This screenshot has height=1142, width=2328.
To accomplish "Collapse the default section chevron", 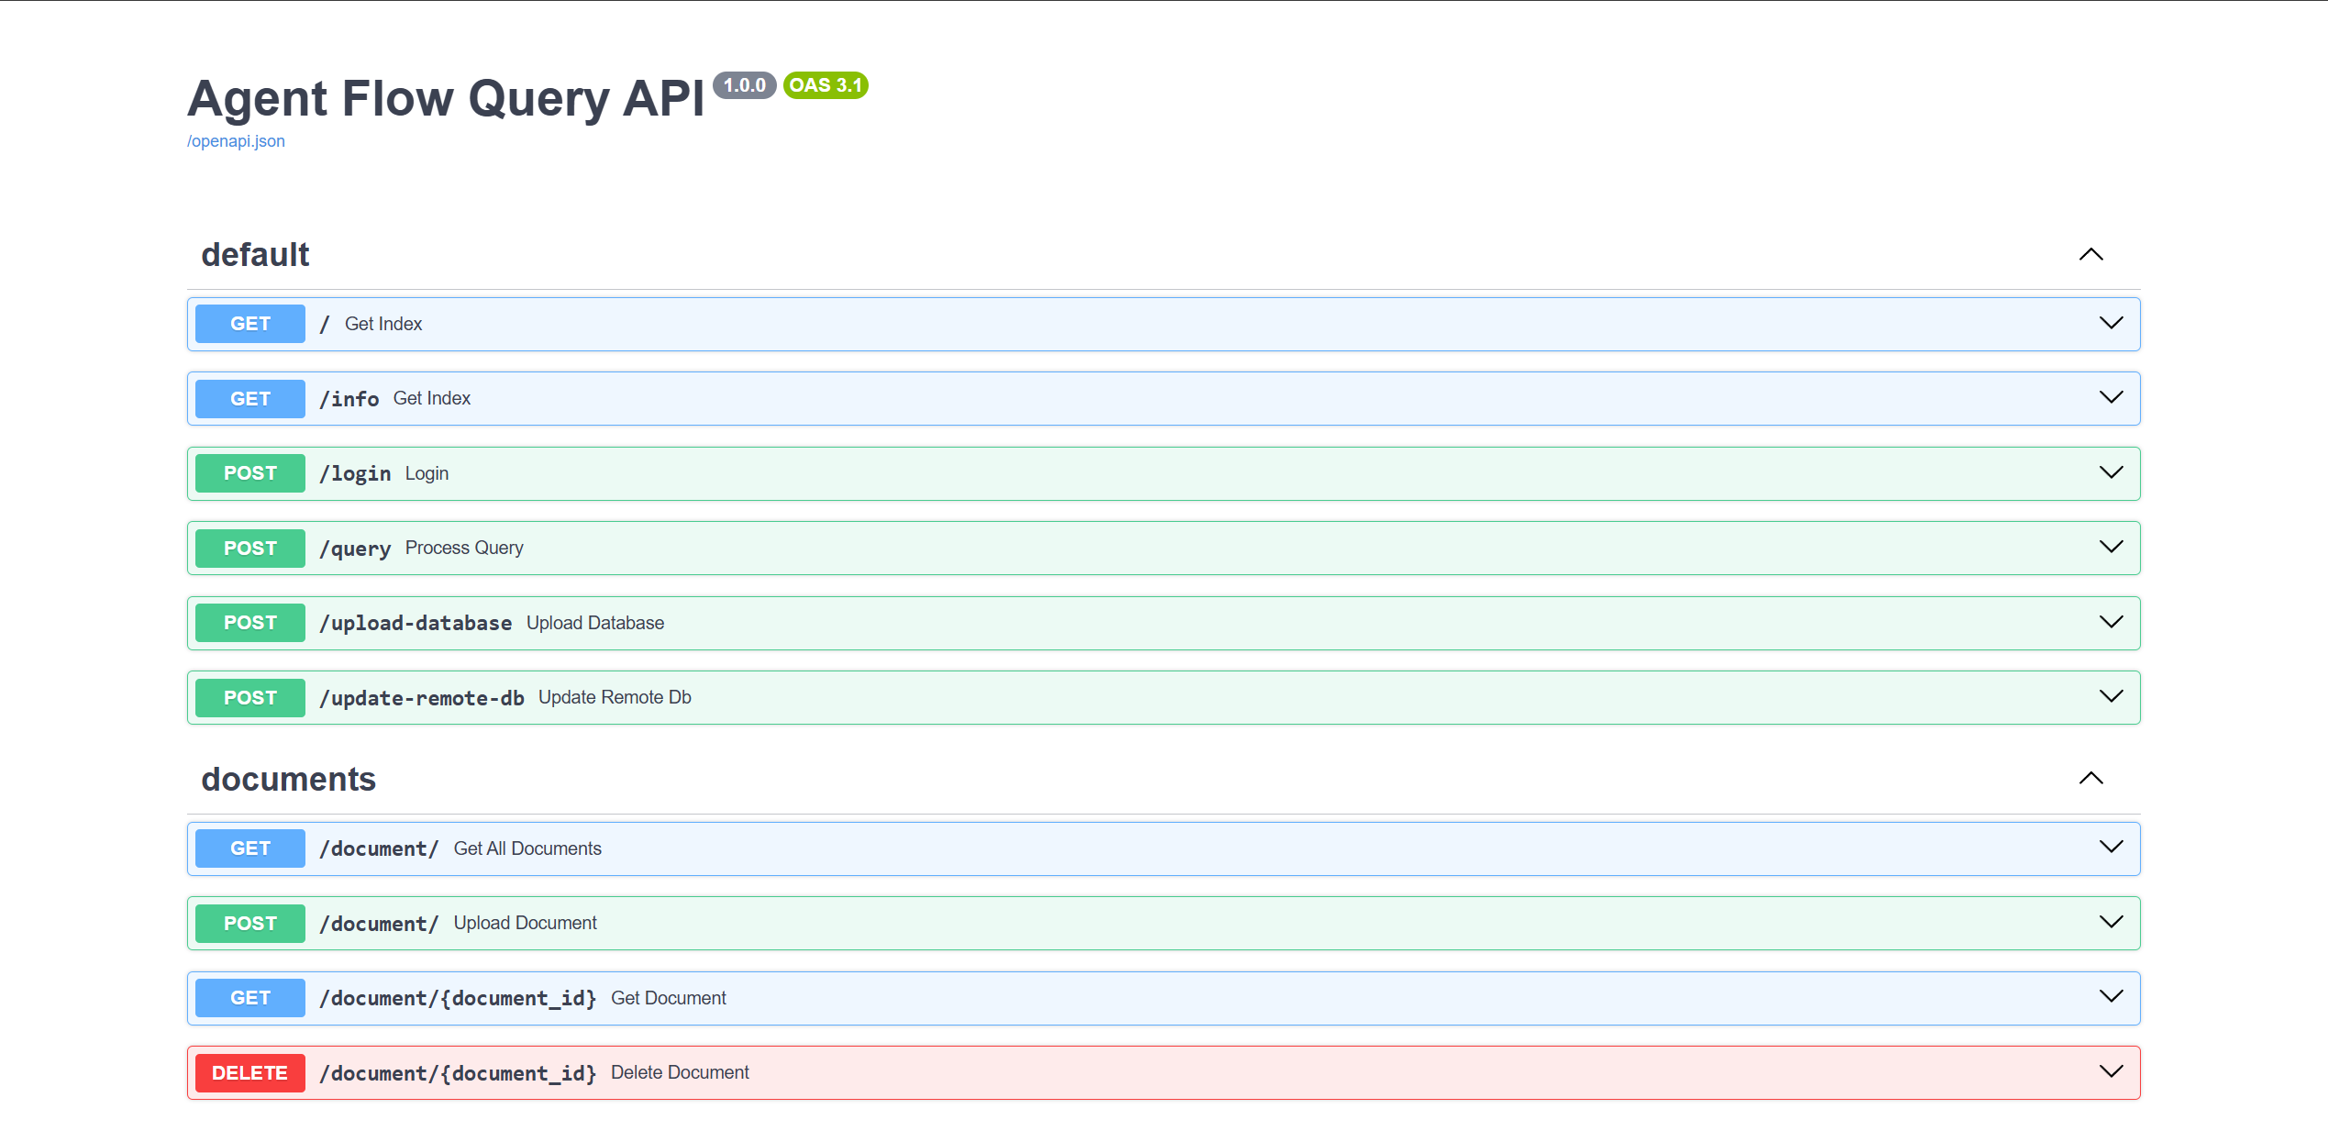I will click(2090, 255).
